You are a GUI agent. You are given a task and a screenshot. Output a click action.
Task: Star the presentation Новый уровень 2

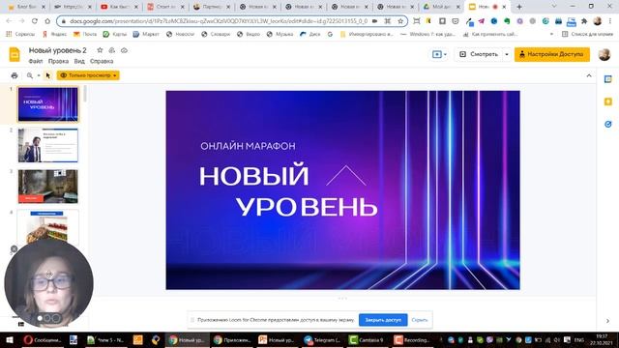tap(100, 50)
